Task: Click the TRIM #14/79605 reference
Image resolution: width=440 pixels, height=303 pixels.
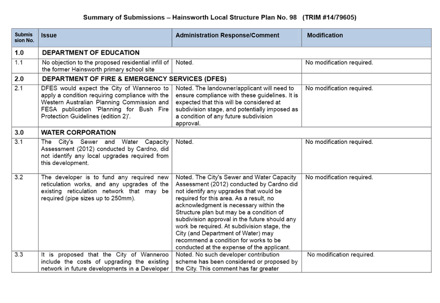Action: 329,18
